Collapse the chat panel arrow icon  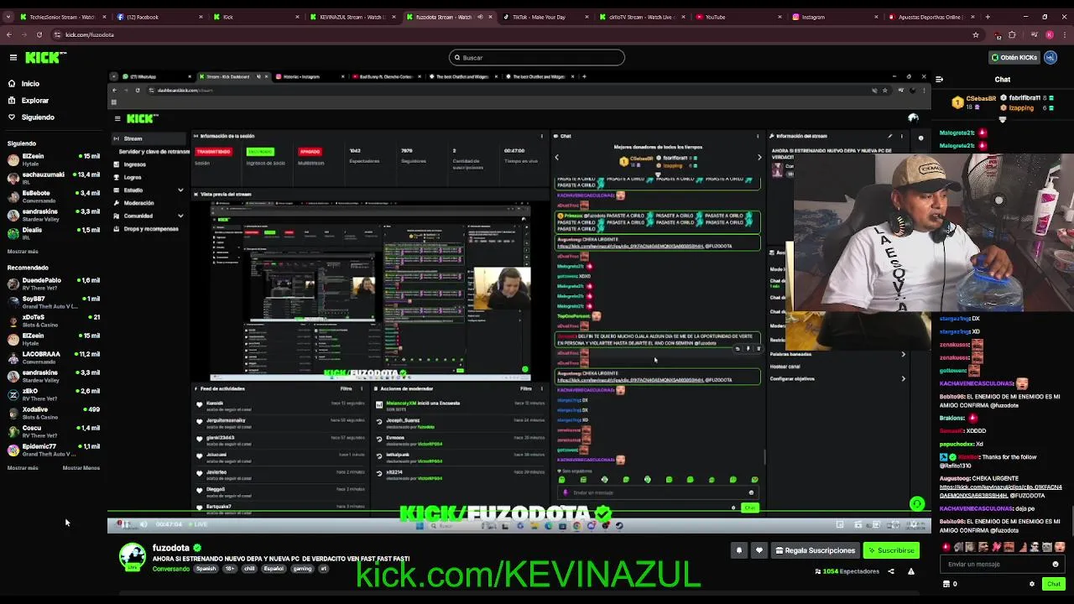tap(939, 80)
